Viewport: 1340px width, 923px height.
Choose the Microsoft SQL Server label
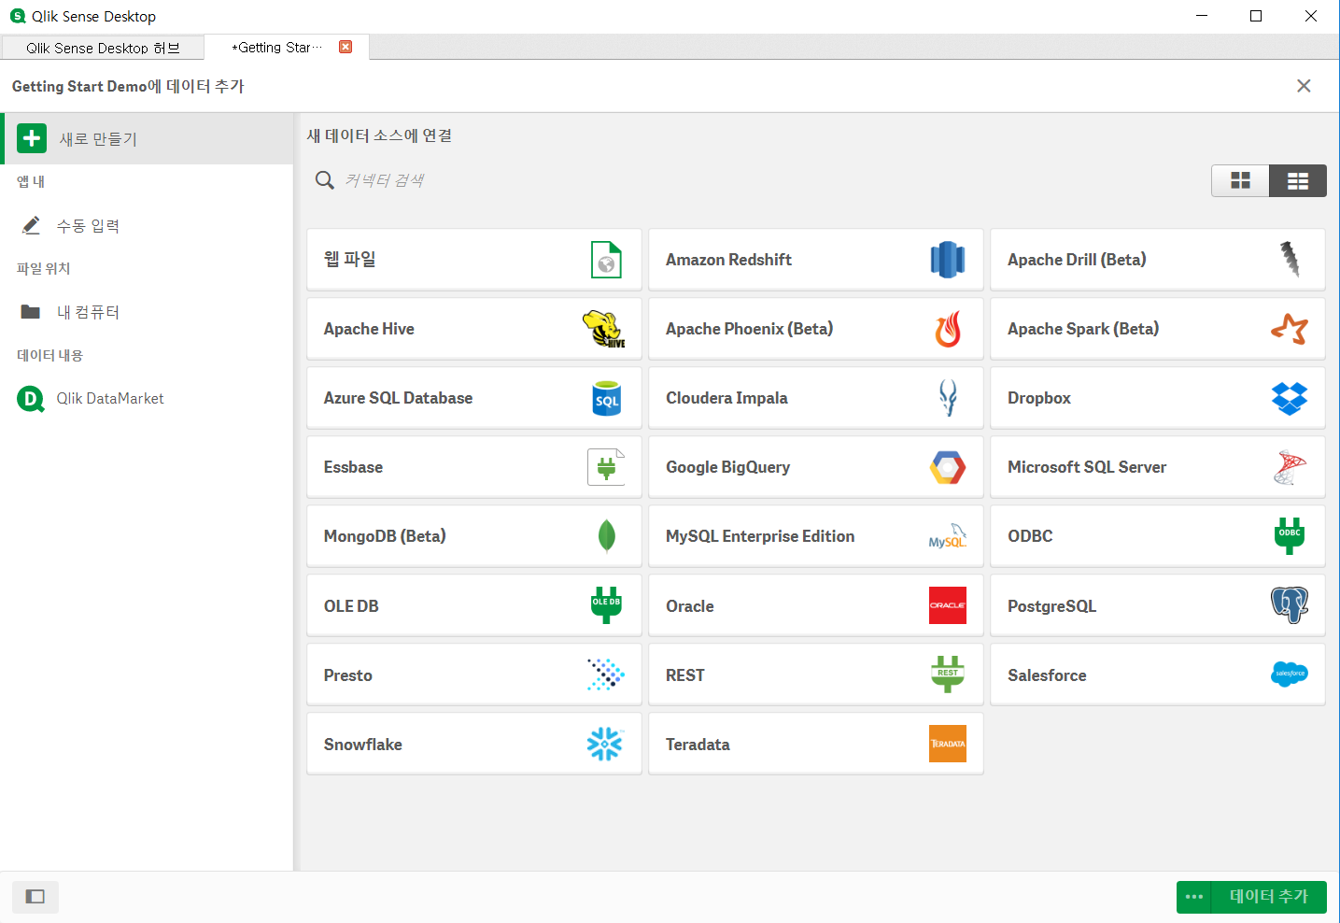(x=1087, y=467)
